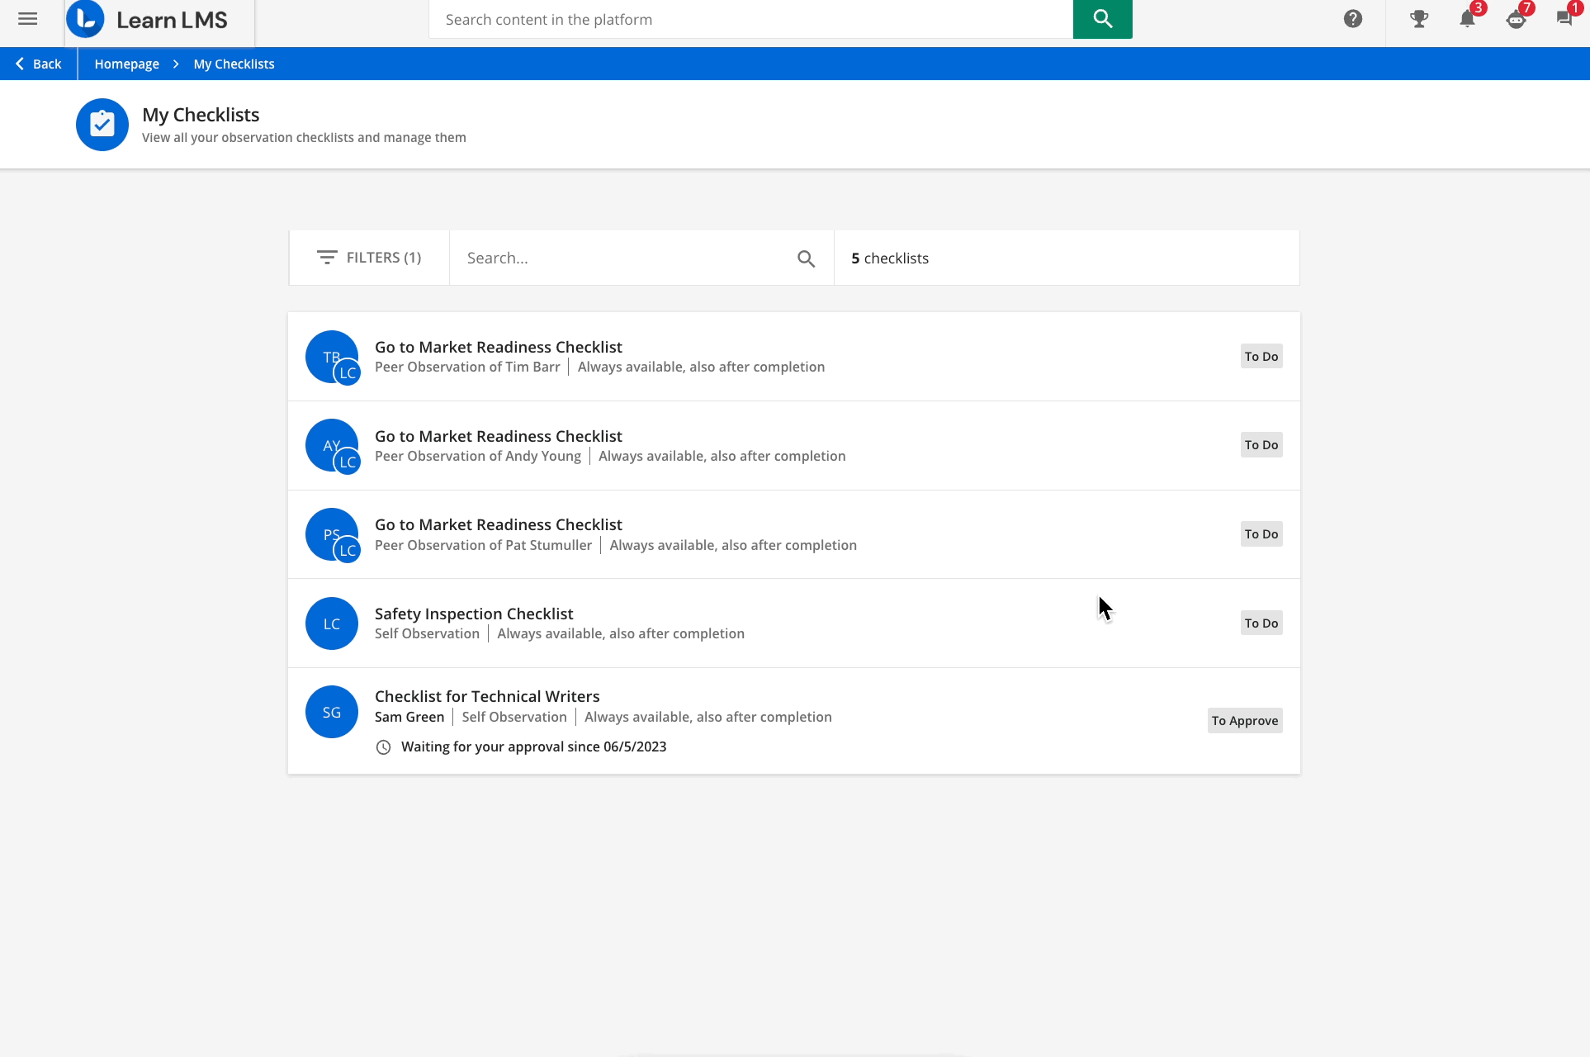Click To Do badge for Andy Young
The width and height of the screenshot is (1590, 1057).
click(1261, 445)
